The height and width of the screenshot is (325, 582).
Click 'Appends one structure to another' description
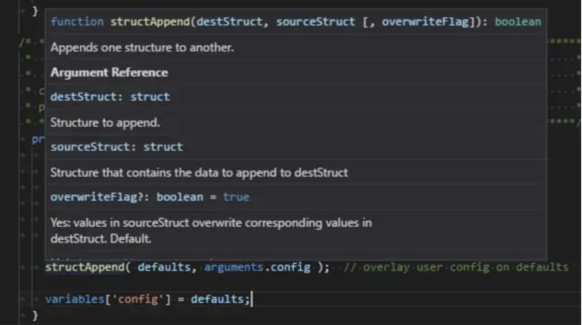[142, 47]
